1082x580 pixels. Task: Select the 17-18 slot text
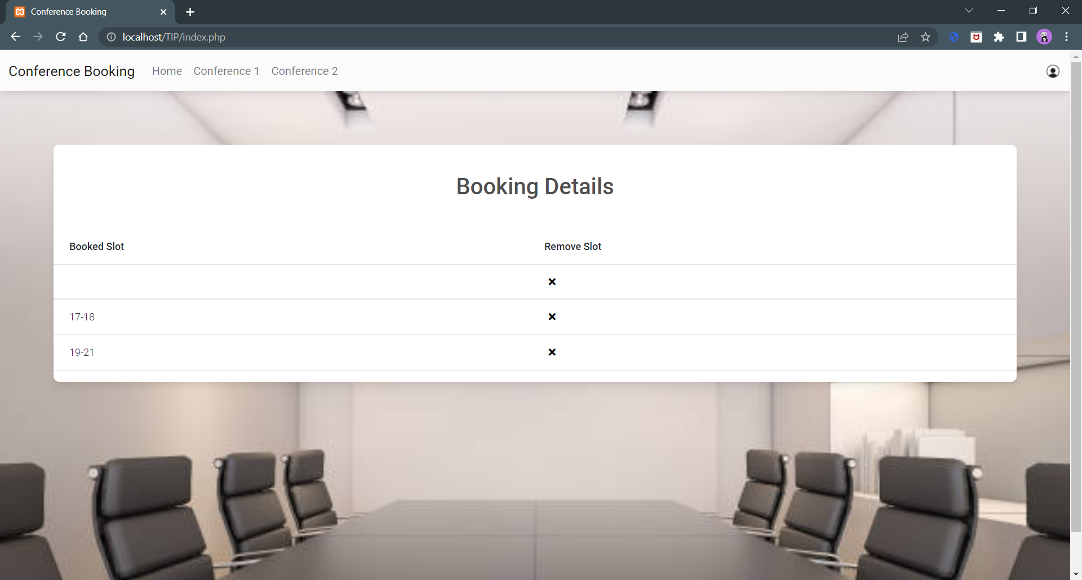pyautogui.click(x=82, y=317)
